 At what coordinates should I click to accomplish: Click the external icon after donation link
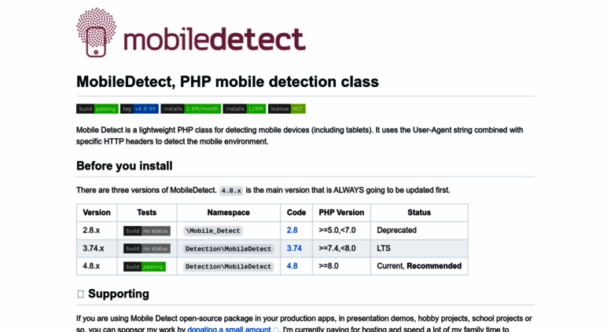pos(276,330)
